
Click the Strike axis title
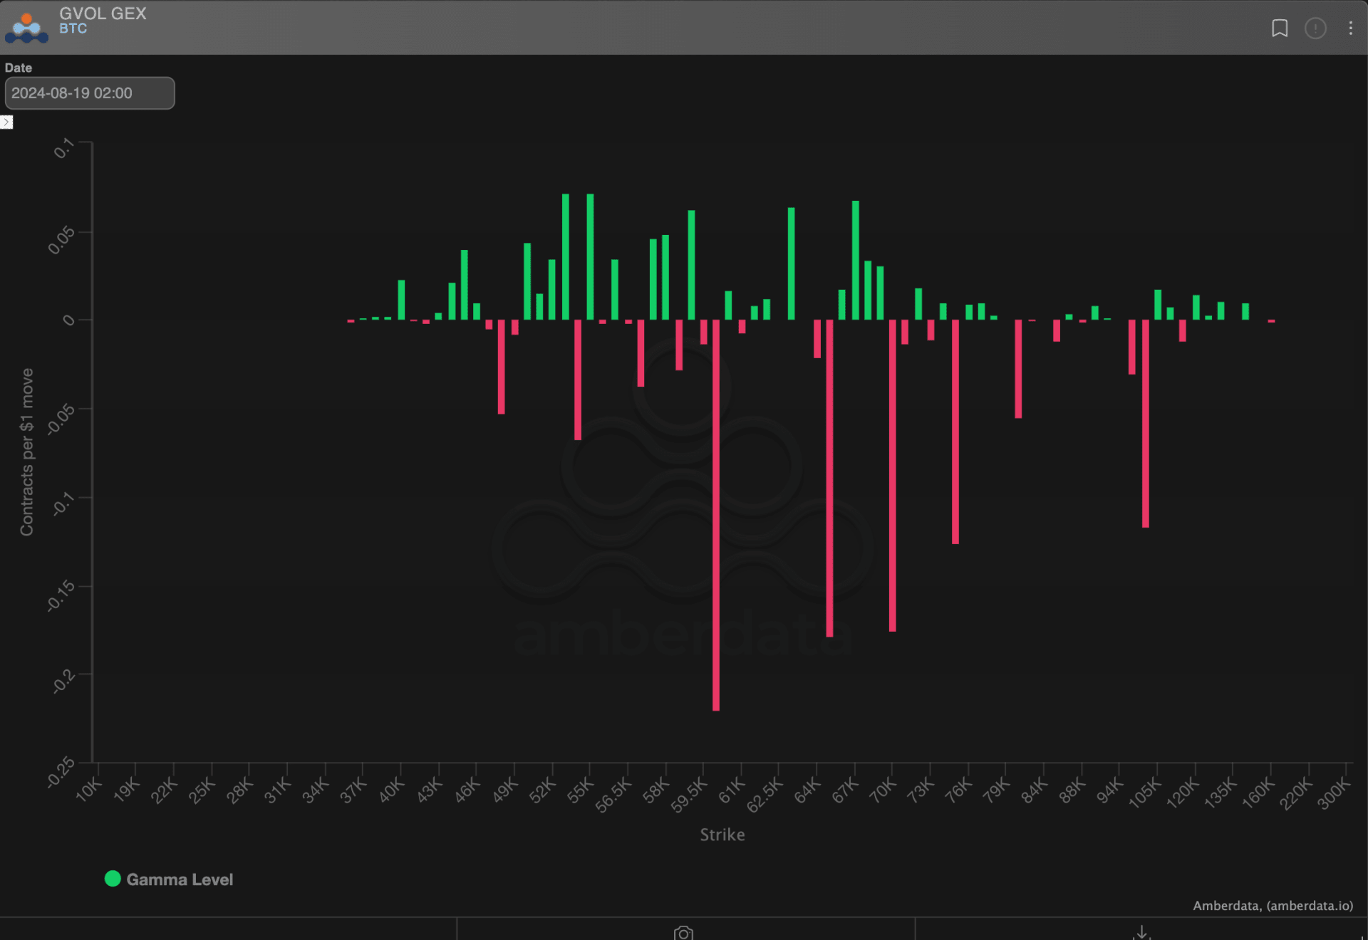click(722, 835)
